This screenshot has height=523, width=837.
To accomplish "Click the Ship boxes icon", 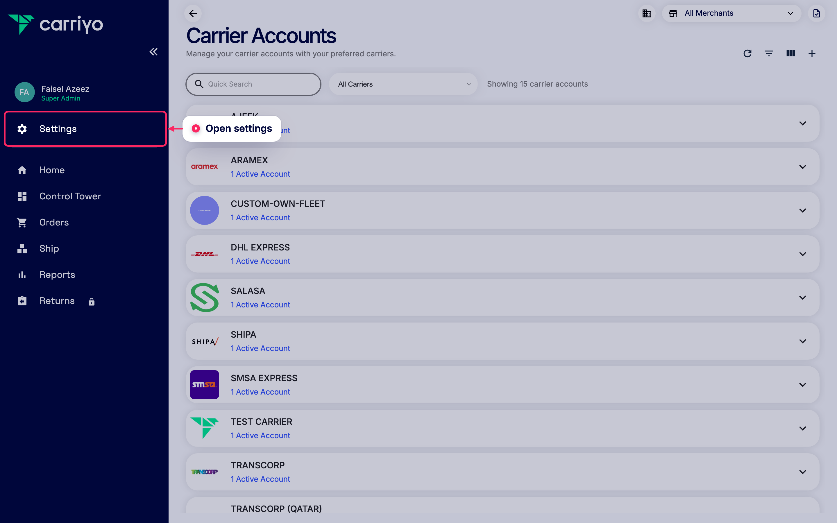I will pos(22,248).
